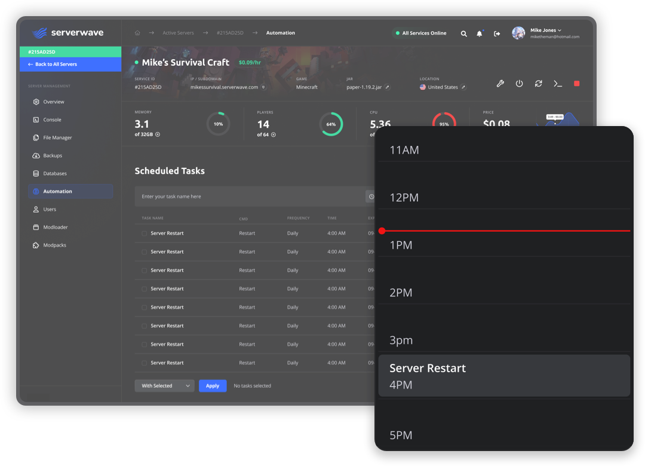Click the logout icon in header
The image size is (645, 466).
(x=497, y=33)
